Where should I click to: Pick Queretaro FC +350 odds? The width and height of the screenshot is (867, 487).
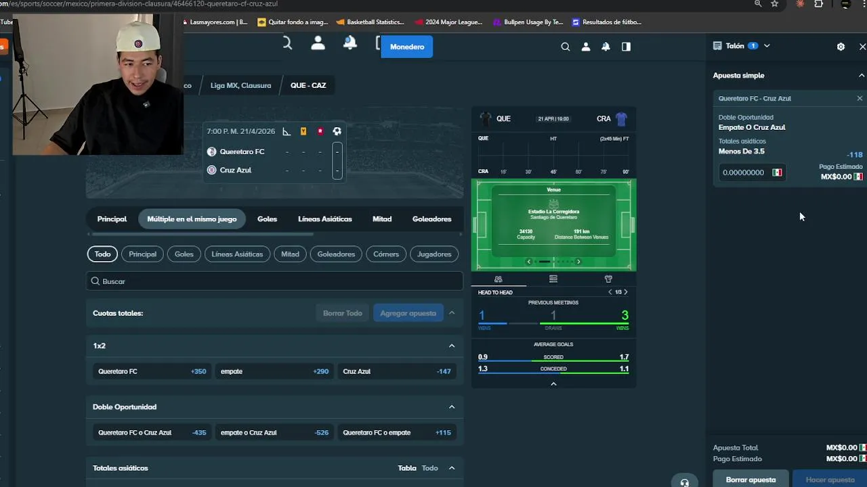click(152, 371)
